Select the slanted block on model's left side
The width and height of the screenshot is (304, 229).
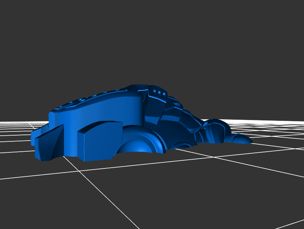(x=49, y=143)
